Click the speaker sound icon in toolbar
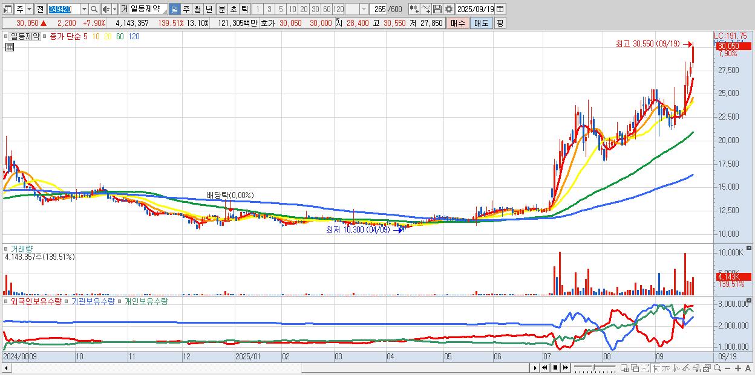755x375 pixels. coord(105,9)
